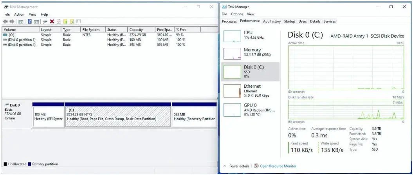
Task: Switch to Users tab
Action: tap(302, 22)
